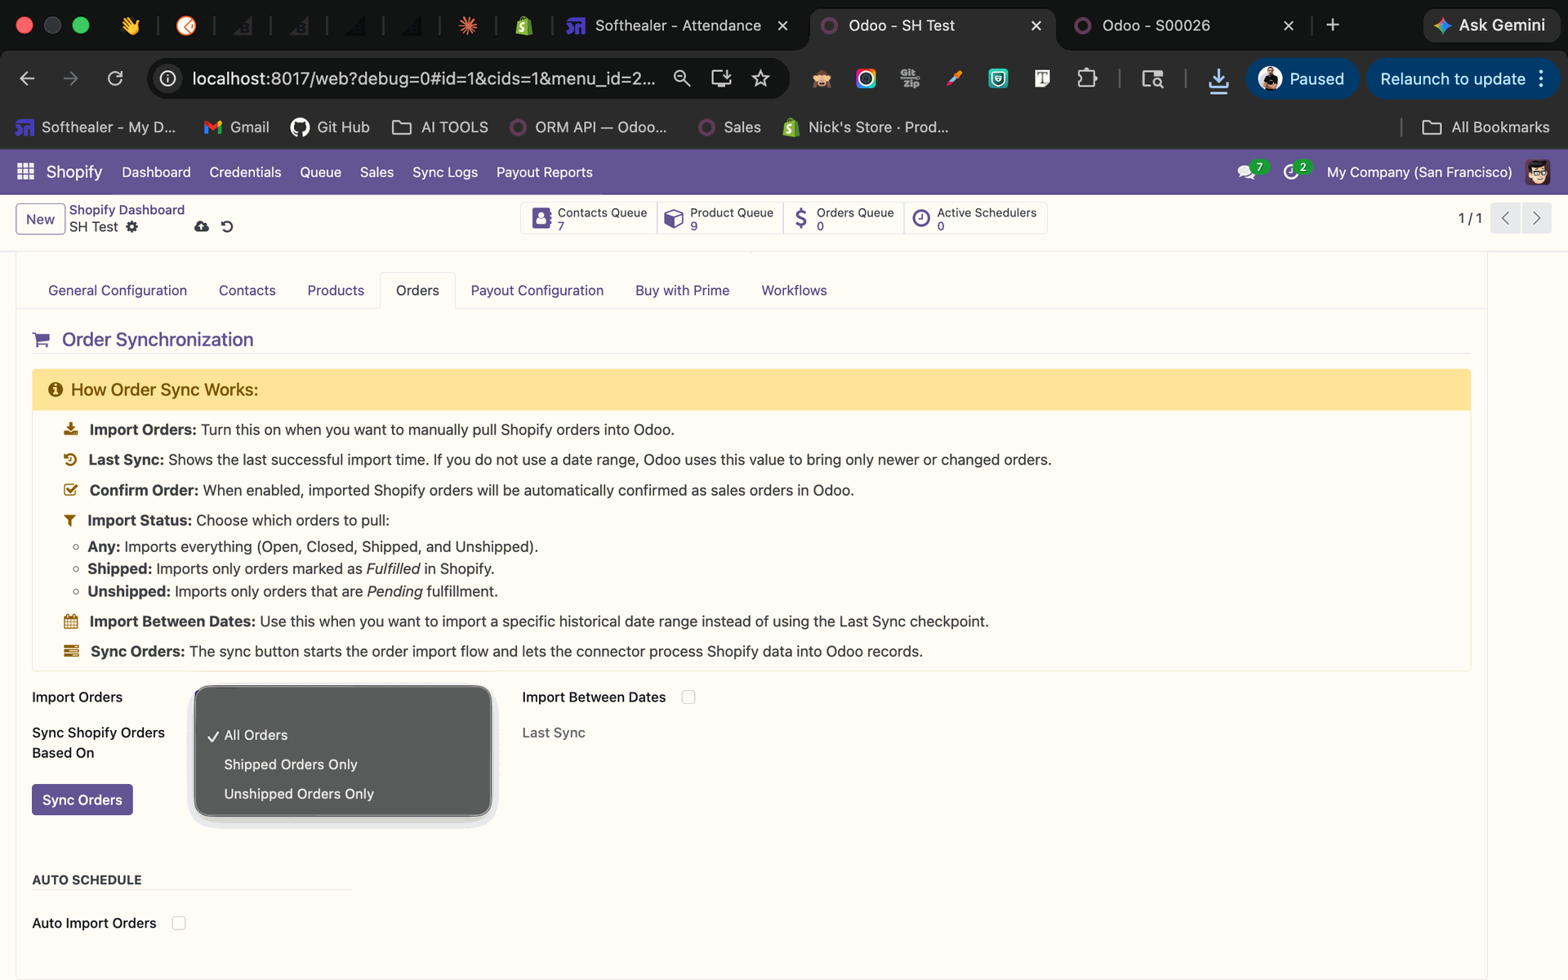
Task: Open the Odoo apps grid menu
Action: (25, 171)
